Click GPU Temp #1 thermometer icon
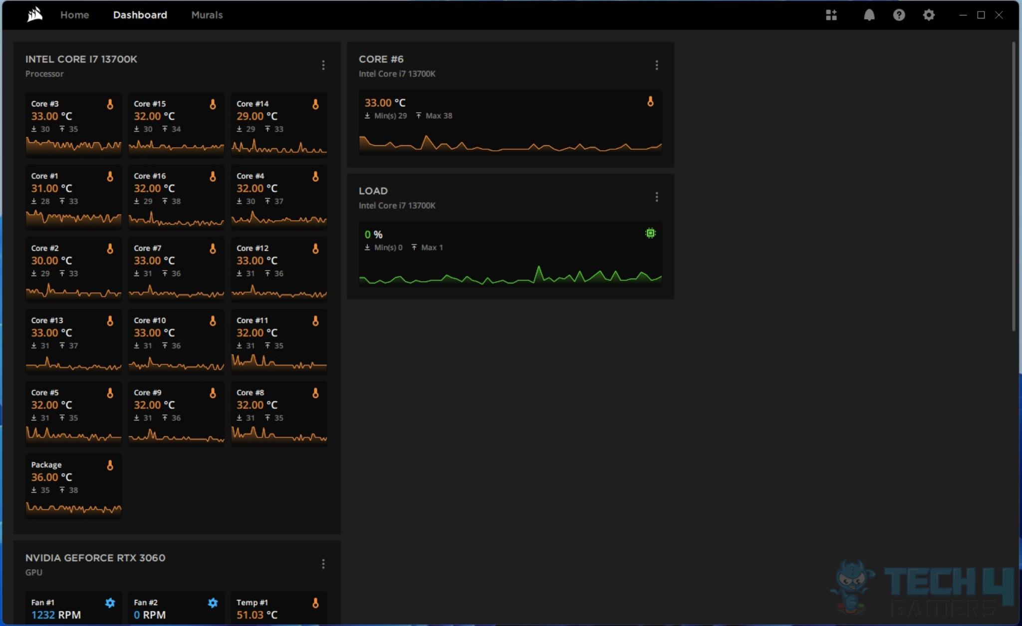Viewport: 1022px width, 626px height. tap(315, 603)
